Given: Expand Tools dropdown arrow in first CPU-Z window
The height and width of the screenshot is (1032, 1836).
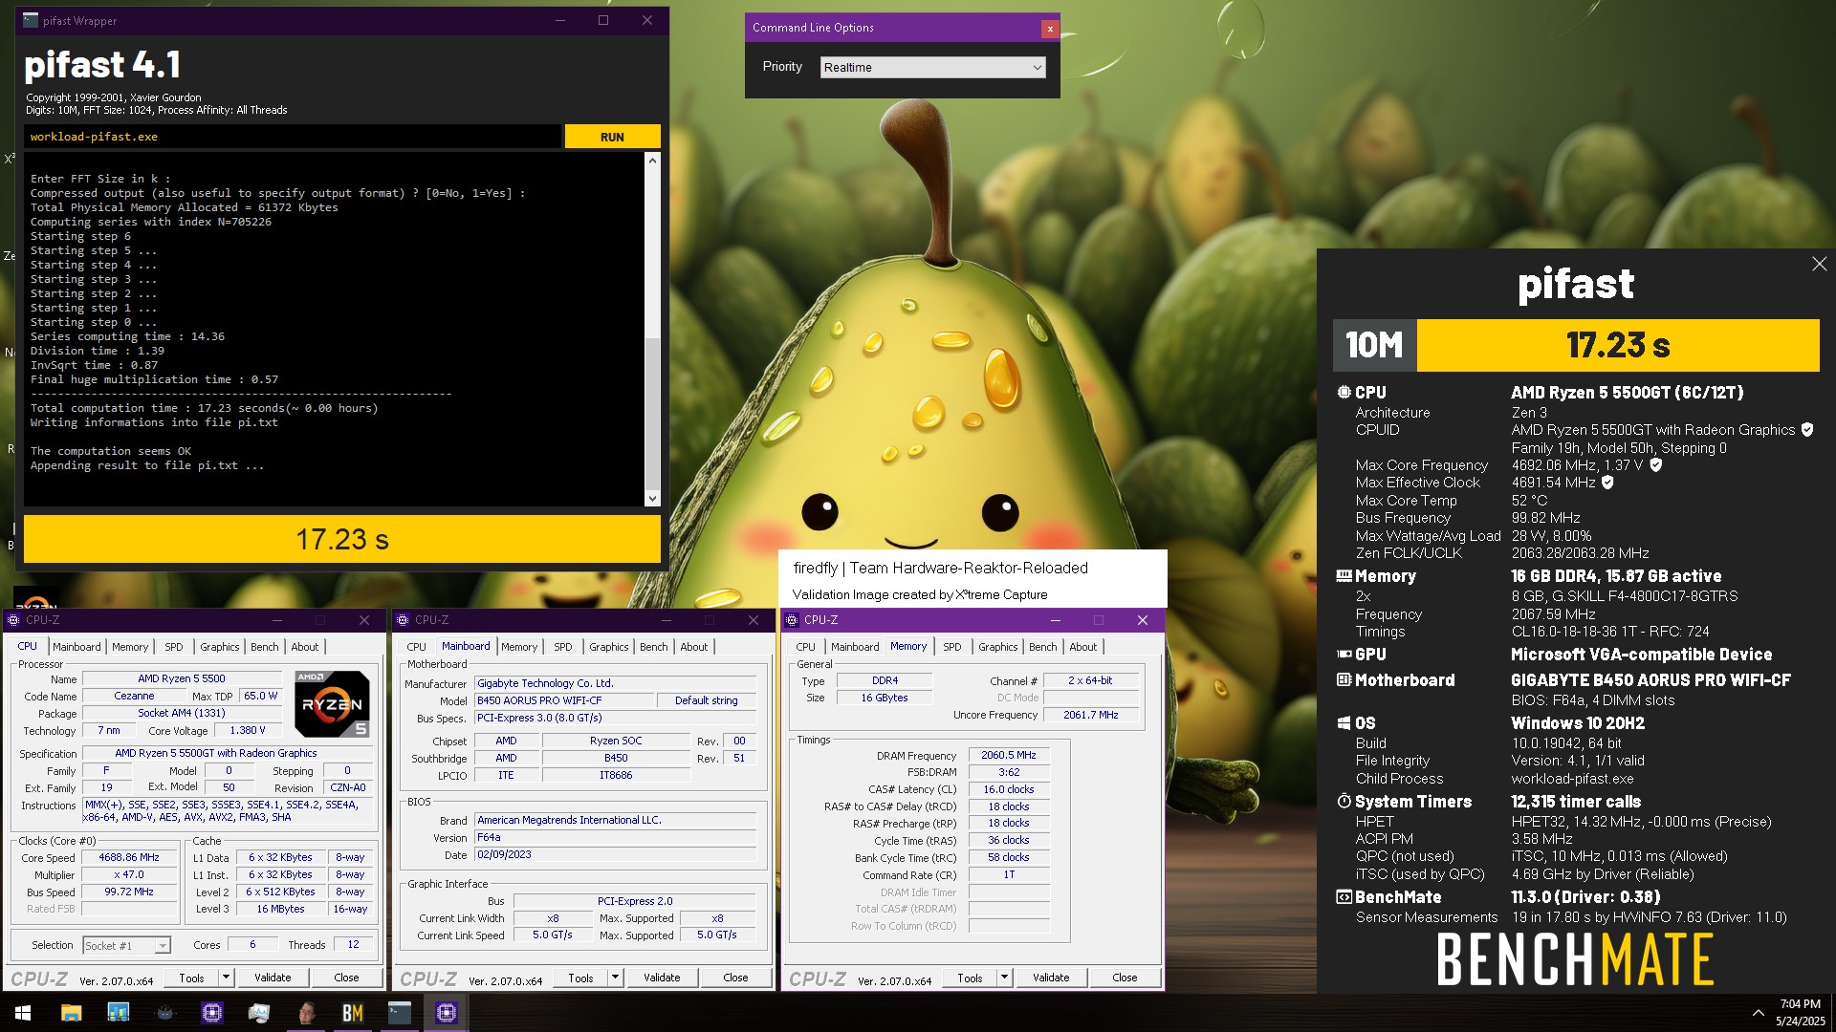Looking at the screenshot, I should [227, 978].
